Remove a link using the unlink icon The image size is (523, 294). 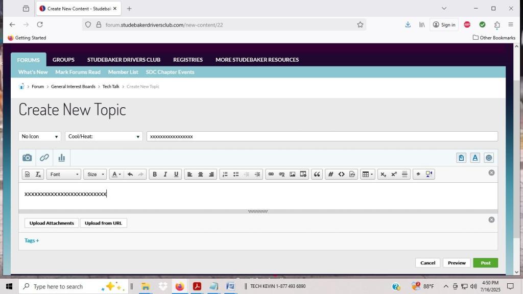(282, 174)
